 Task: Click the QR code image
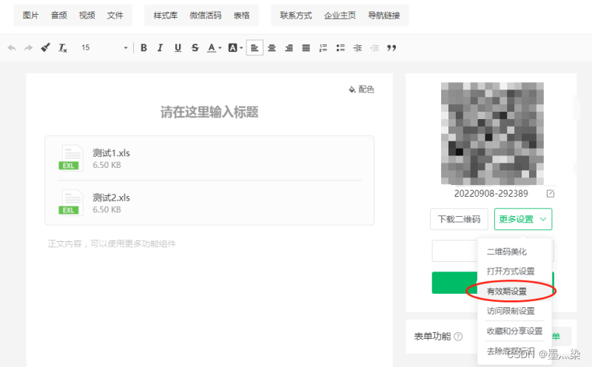tap(492, 134)
